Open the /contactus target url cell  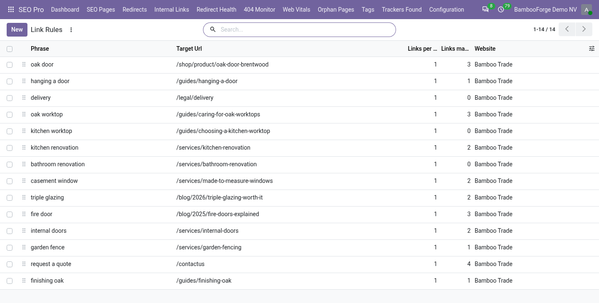pos(191,264)
